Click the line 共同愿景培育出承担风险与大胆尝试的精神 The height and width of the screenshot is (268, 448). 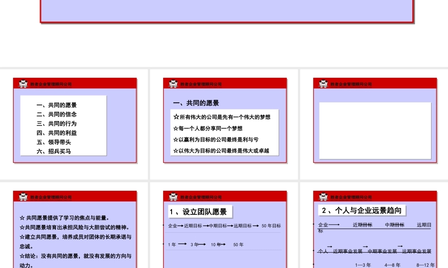point(75,227)
